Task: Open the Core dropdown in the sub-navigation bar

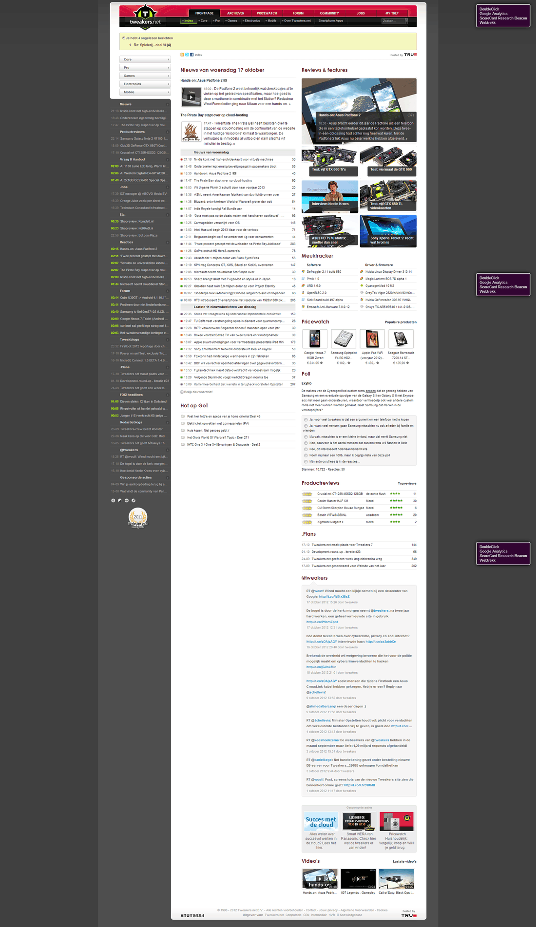Action: 203,20
